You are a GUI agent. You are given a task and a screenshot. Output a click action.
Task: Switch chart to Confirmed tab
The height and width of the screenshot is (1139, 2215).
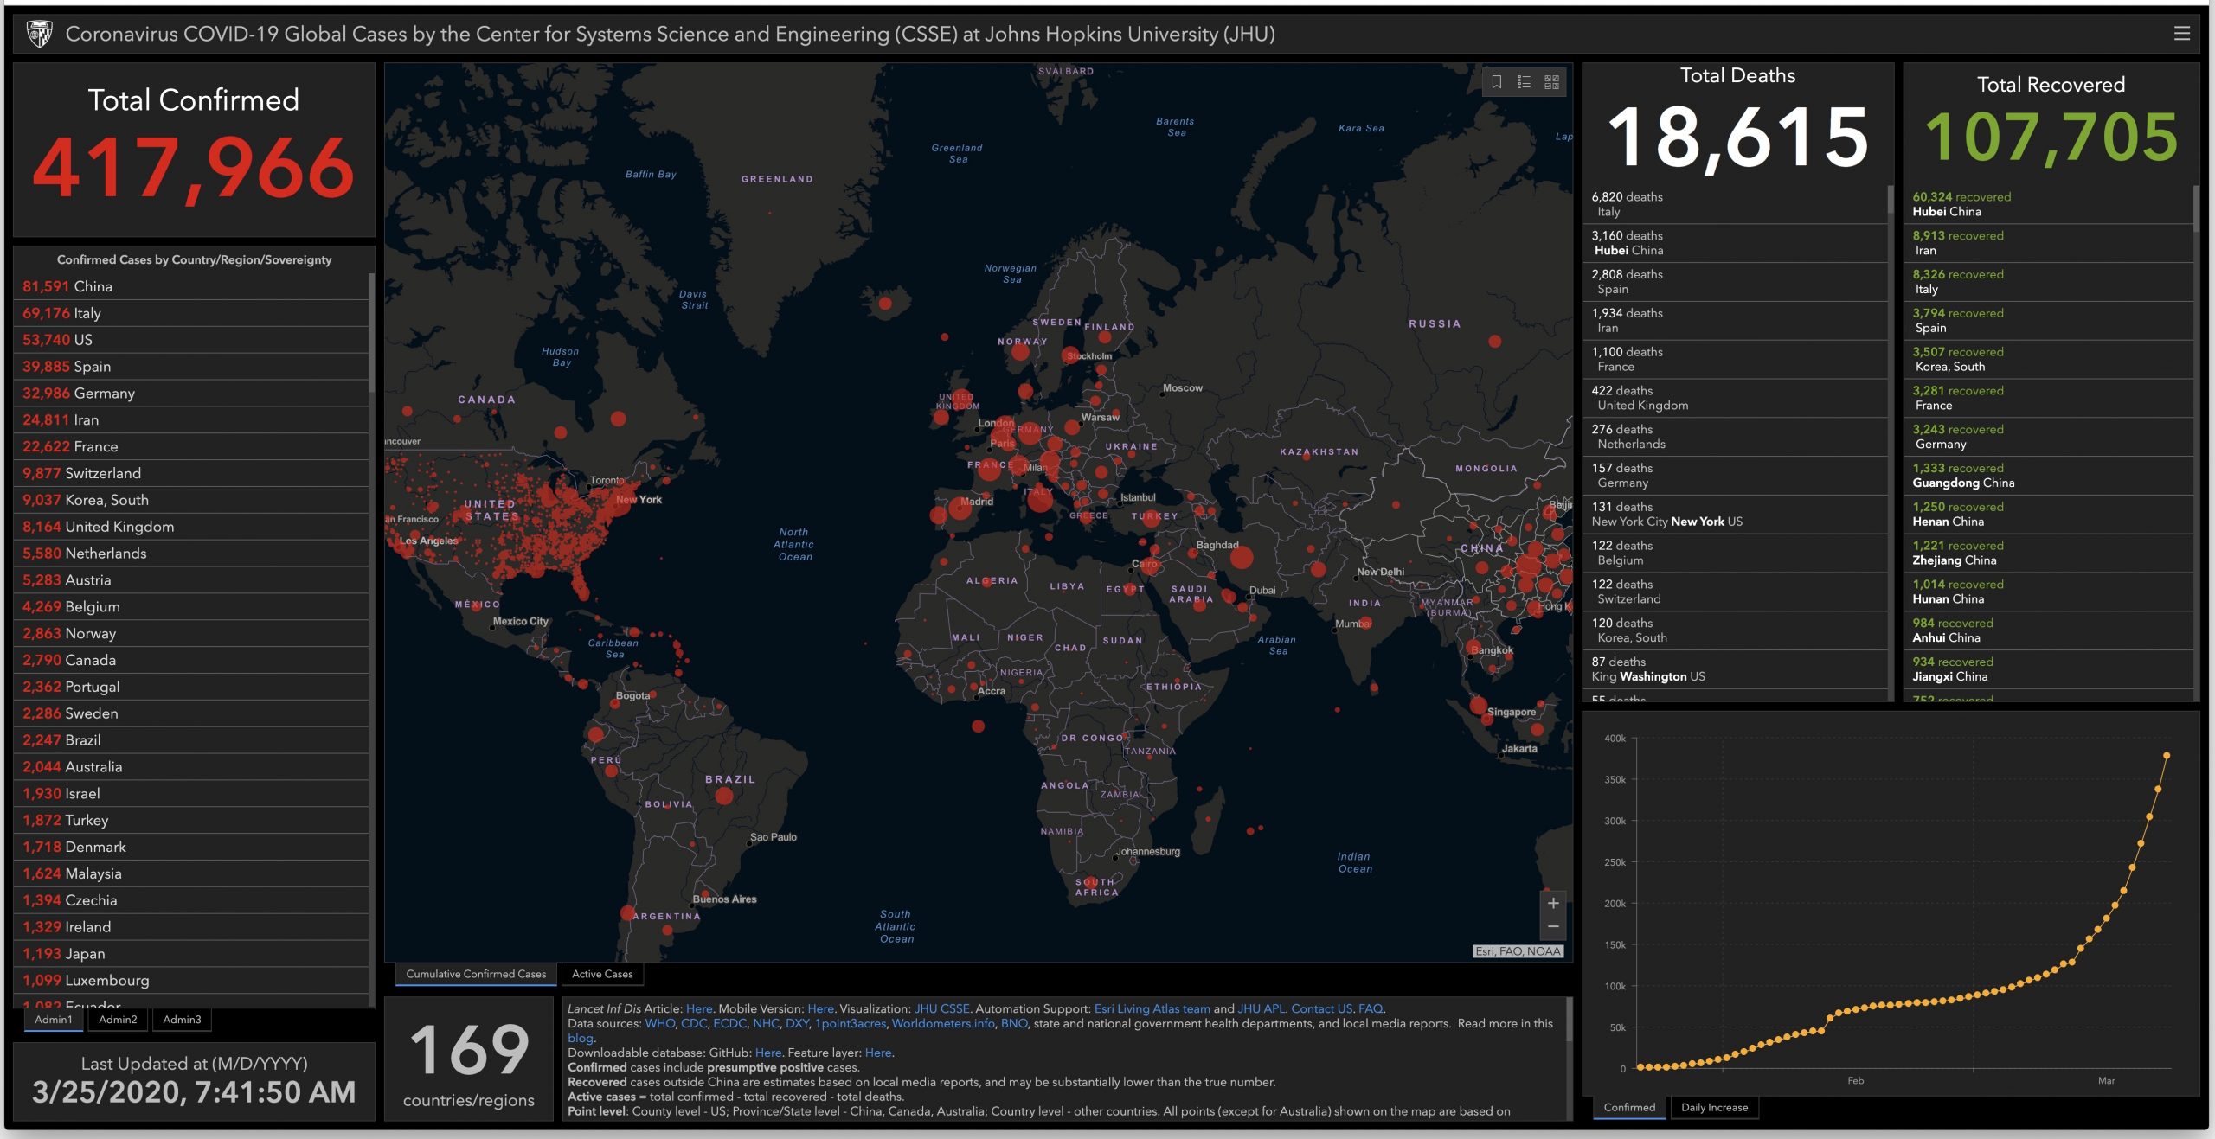pos(1629,1108)
